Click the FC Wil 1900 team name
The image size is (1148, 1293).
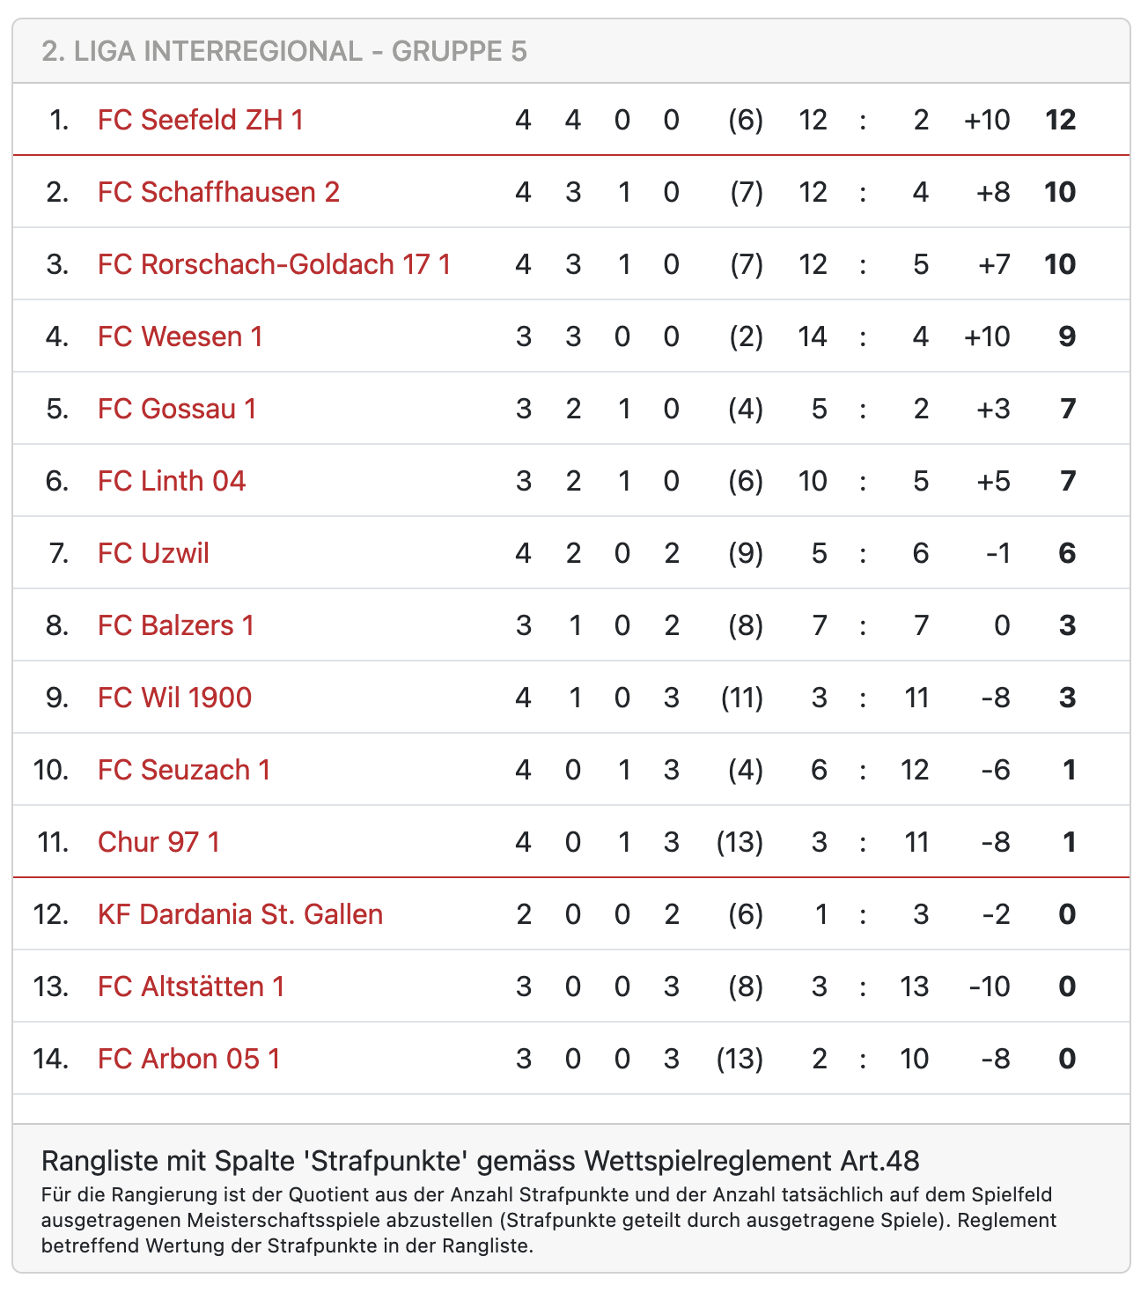point(174,698)
